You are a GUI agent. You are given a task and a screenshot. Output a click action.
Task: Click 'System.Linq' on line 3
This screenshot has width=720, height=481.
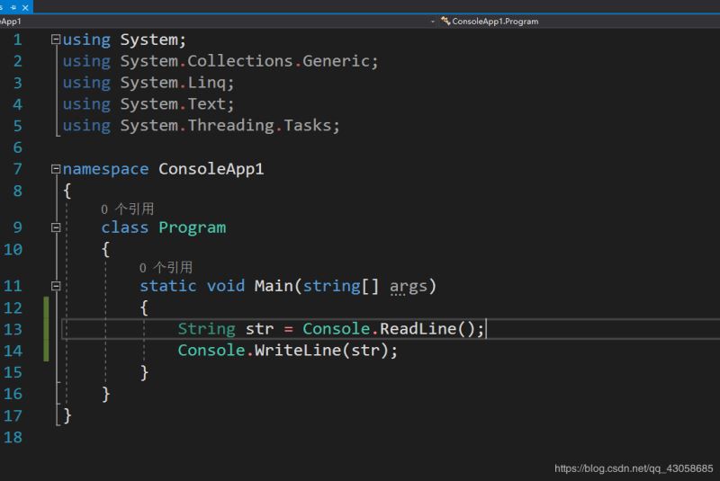[x=173, y=83]
